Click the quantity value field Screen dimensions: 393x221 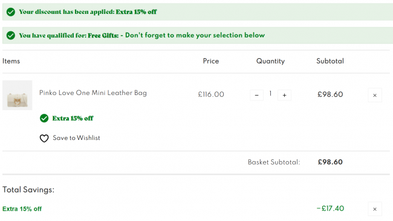click(270, 94)
